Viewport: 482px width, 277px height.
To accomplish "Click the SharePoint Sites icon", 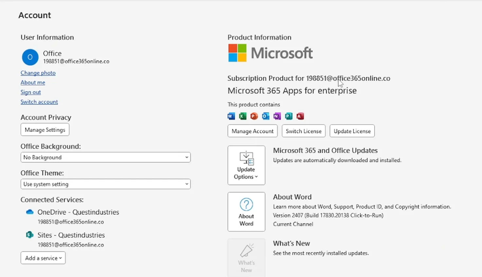I will click(x=30, y=235).
